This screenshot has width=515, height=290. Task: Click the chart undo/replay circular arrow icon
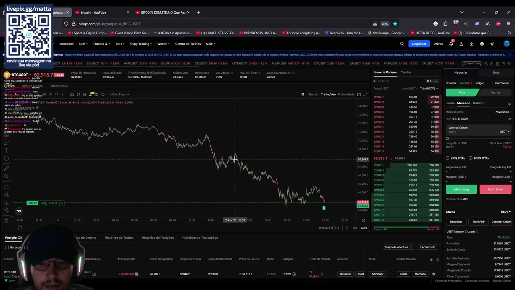tap(103, 94)
